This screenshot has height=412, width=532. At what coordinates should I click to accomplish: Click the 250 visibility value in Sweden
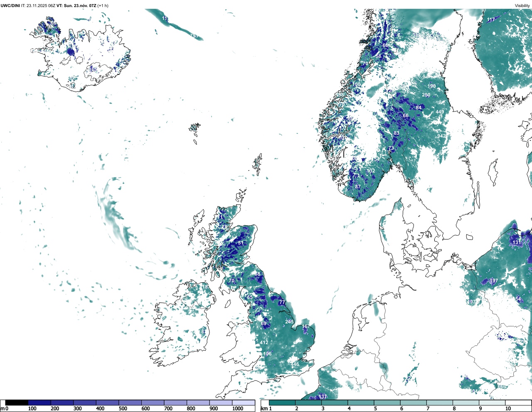pyautogui.click(x=426, y=95)
